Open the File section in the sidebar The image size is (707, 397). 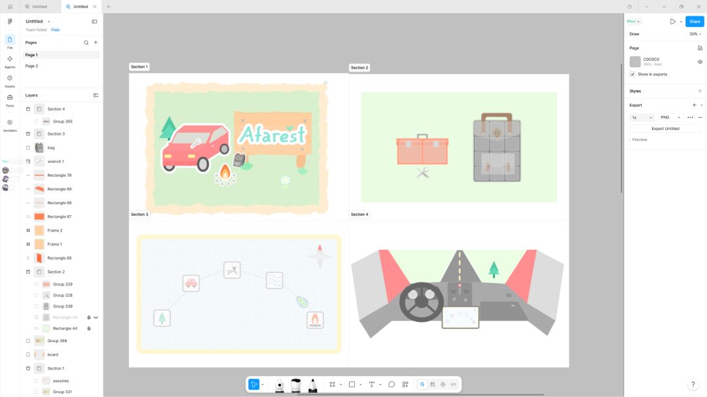[10, 42]
